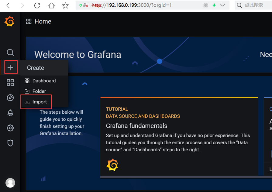Expand the address bar dropdown chevron
This screenshot has height=192, width=272.
click(222, 5)
